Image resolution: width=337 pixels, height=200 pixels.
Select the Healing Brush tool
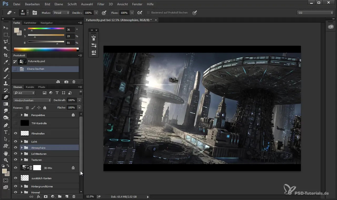point(6,69)
